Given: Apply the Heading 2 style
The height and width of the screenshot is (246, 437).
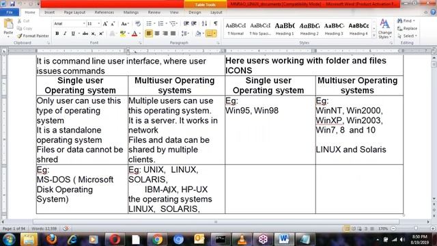Looking at the screenshot, I should coord(309,29).
